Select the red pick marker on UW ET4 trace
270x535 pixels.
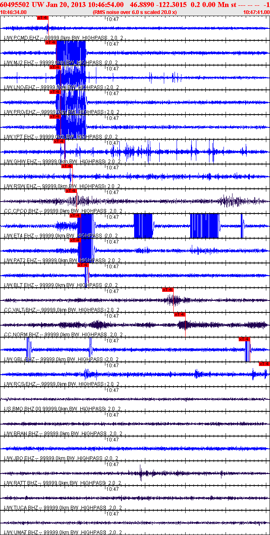(75, 216)
